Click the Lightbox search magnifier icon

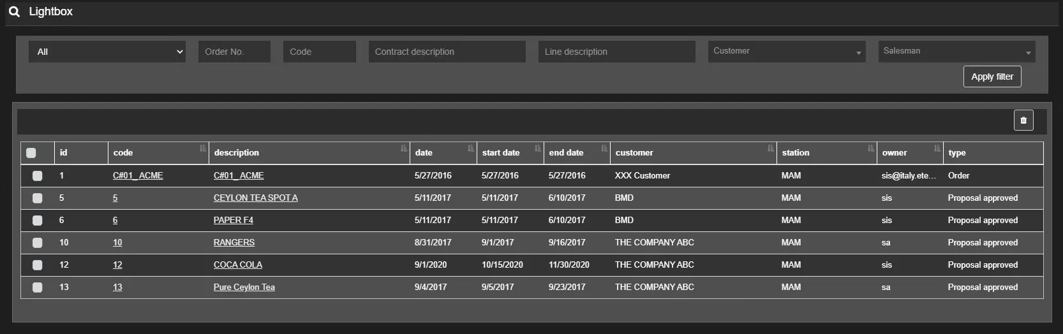click(14, 11)
